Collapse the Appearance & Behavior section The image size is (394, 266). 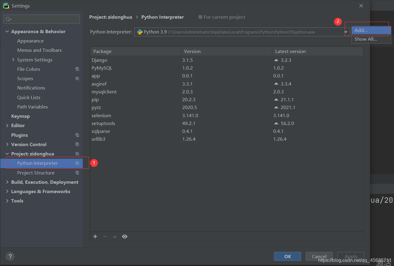click(7, 31)
